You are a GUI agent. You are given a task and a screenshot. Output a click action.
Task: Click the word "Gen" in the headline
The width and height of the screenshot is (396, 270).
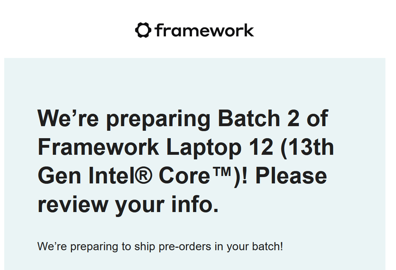(x=59, y=176)
